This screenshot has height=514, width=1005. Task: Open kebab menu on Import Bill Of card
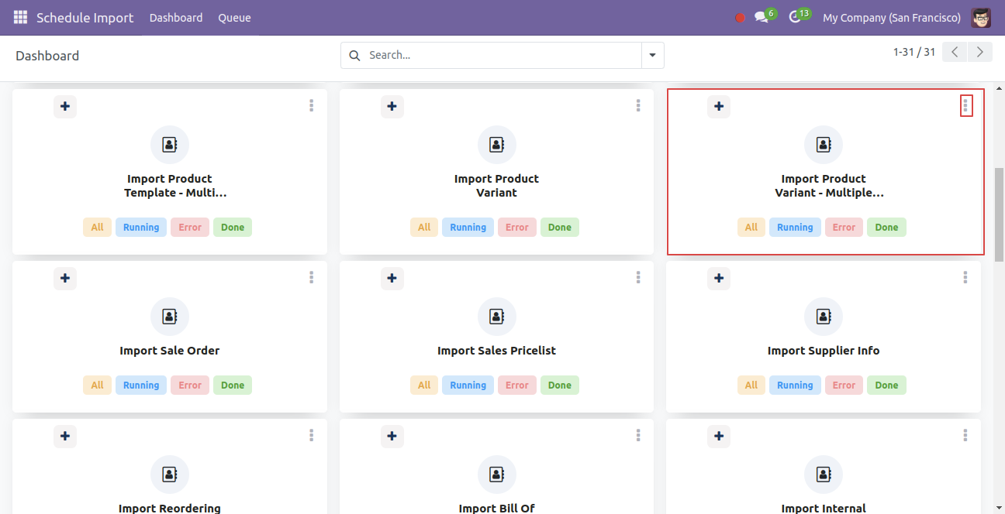point(638,436)
